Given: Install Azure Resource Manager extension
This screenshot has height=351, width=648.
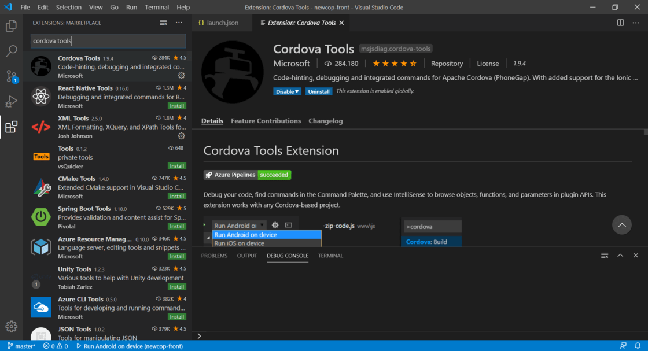Looking at the screenshot, I should (177, 256).
